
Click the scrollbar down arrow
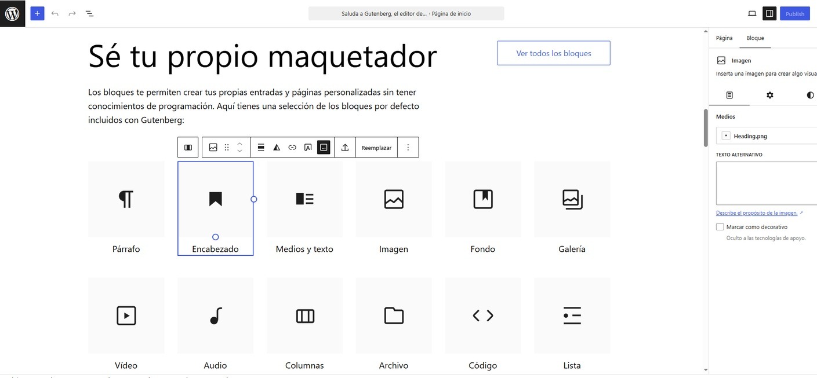coord(705,370)
